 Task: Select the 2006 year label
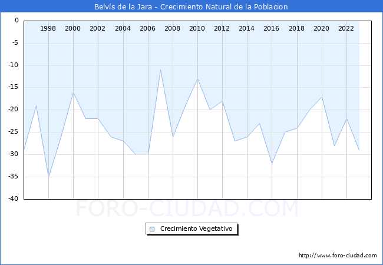(x=147, y=28)
